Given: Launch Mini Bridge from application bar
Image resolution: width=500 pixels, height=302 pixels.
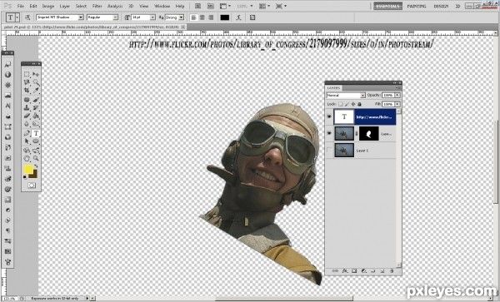Looking at the screenshot, I should 211,6.
